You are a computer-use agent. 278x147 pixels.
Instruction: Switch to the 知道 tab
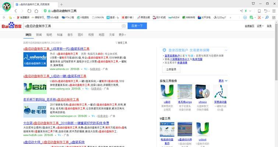(x=60, y=35)
